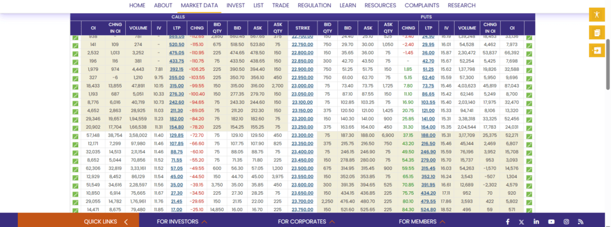This screenshot has height=227, width=611.
Task: Open the Regulation menu
Action: [x=314, y=5]
